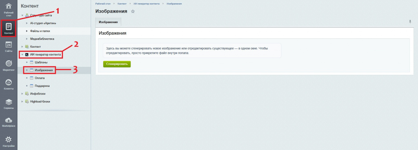
Task: Click the Контент tree node icon
Action: 27,47
